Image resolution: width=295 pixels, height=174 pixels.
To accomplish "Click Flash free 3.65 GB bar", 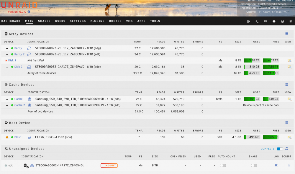I will (271, 137).
